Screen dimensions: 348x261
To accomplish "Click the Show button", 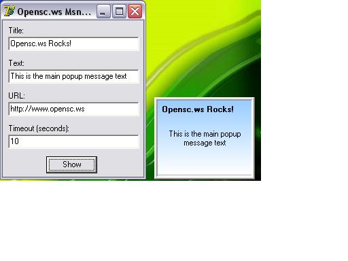I will click(x=71, y=164).
